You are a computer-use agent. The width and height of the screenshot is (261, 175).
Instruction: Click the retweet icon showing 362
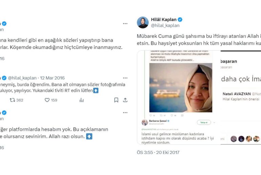click(x=12, y=100)
